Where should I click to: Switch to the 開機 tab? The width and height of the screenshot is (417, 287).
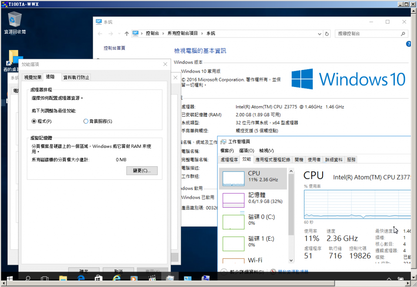(x=299, y=160)
